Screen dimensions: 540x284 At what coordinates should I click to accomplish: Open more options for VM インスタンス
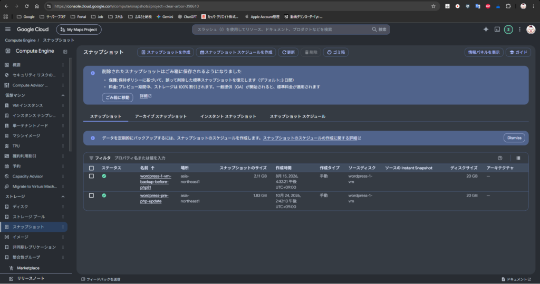pos(63,105)
